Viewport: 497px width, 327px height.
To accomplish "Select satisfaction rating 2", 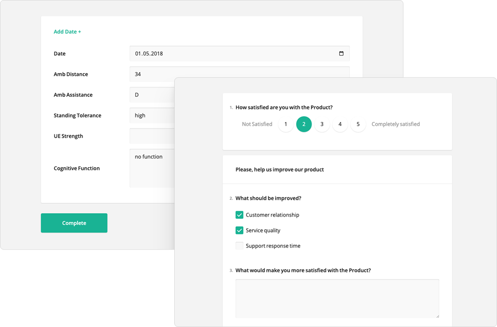I will click(304, 124).
